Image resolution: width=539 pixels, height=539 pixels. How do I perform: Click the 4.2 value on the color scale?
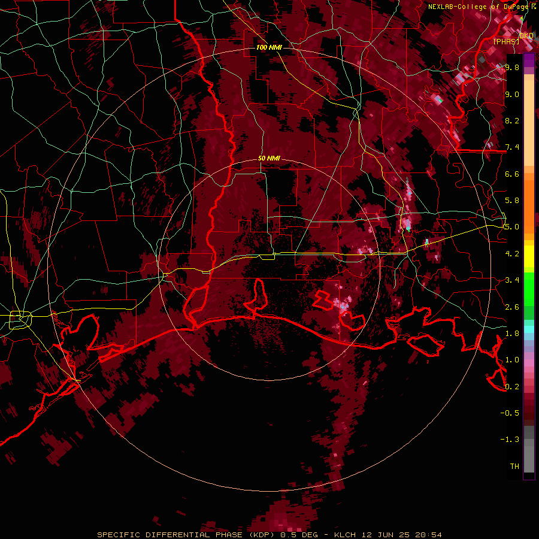click(512, 254)
